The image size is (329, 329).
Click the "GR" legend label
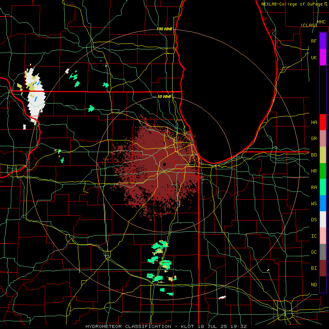click(314, 139)
